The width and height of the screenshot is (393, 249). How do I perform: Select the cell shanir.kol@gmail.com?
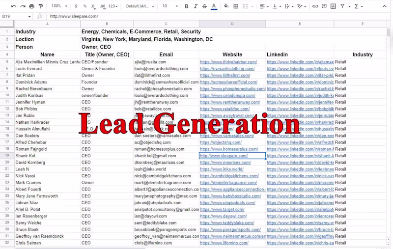166,156
